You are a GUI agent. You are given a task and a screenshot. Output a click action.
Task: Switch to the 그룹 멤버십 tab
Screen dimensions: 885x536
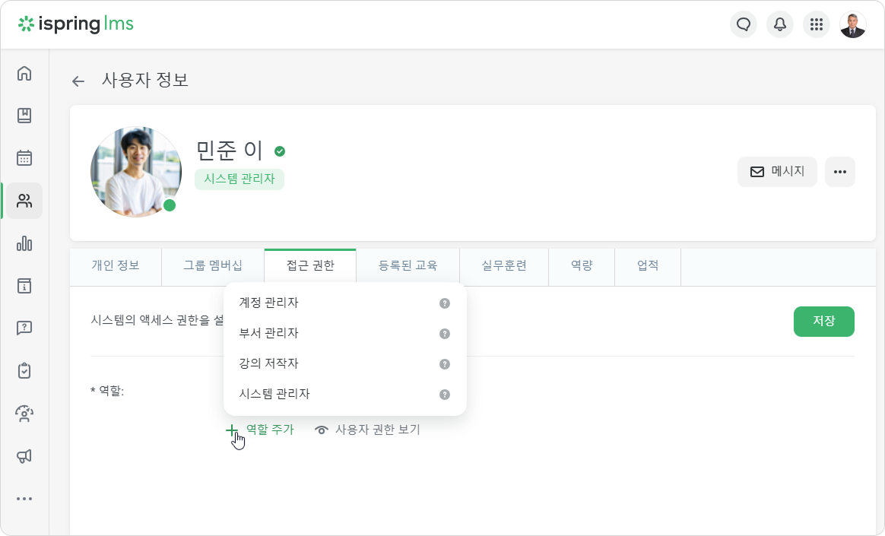(213, 266)
